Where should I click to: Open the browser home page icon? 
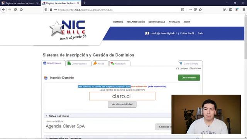[21, 10]
